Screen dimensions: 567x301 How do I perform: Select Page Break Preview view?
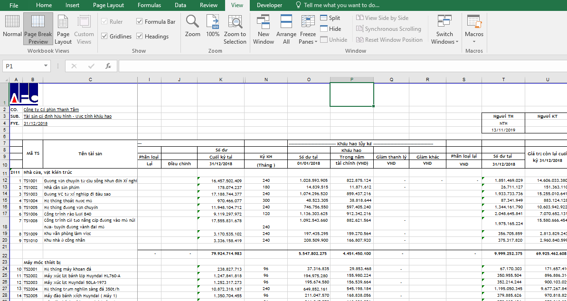click(x=38, y=28)
